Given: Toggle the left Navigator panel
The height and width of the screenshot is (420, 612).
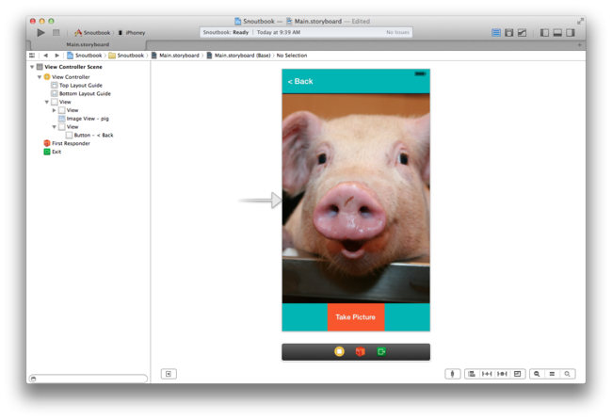Looking at the screenshot, I should [x=545, y=33].
